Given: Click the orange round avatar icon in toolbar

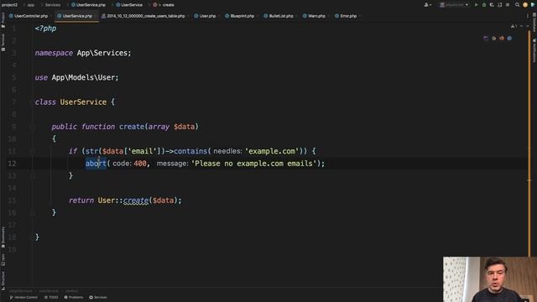Looking at the screenshot, I should pos(525,5).
